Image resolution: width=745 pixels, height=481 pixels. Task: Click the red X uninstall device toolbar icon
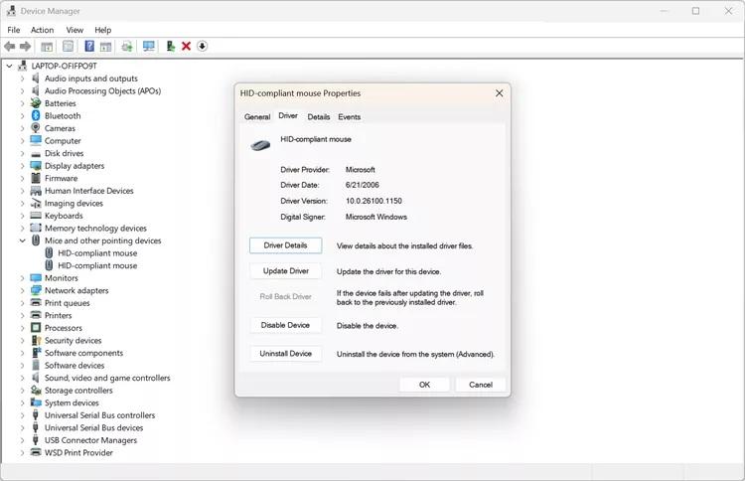tap(186, 46)
